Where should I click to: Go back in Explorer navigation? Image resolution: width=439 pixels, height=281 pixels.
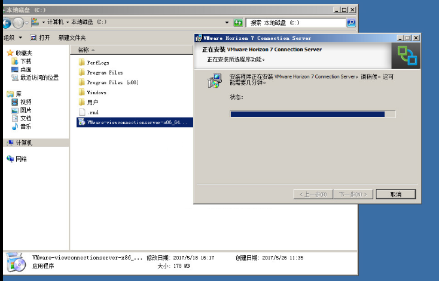(x=7, y=23)
